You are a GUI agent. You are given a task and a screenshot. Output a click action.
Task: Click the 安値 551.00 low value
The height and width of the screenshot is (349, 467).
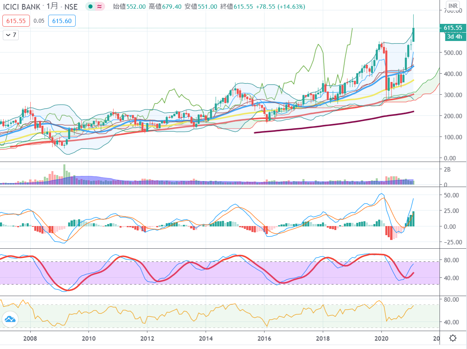point(201,6)
